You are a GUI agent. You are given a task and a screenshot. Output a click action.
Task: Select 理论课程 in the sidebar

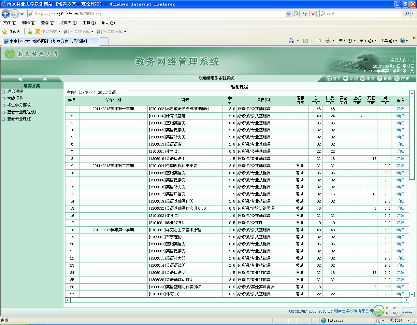(15, 92)
